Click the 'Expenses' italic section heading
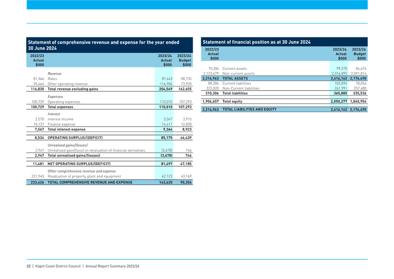The width and height of the screenshot is (394, 279). pyautogui.click(x=55, y=97)
